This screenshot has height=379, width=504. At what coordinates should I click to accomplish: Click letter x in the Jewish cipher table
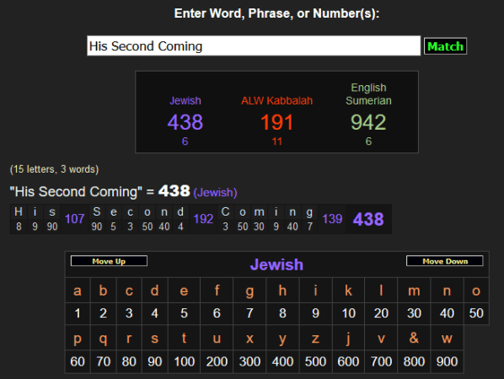pos(249,339)
